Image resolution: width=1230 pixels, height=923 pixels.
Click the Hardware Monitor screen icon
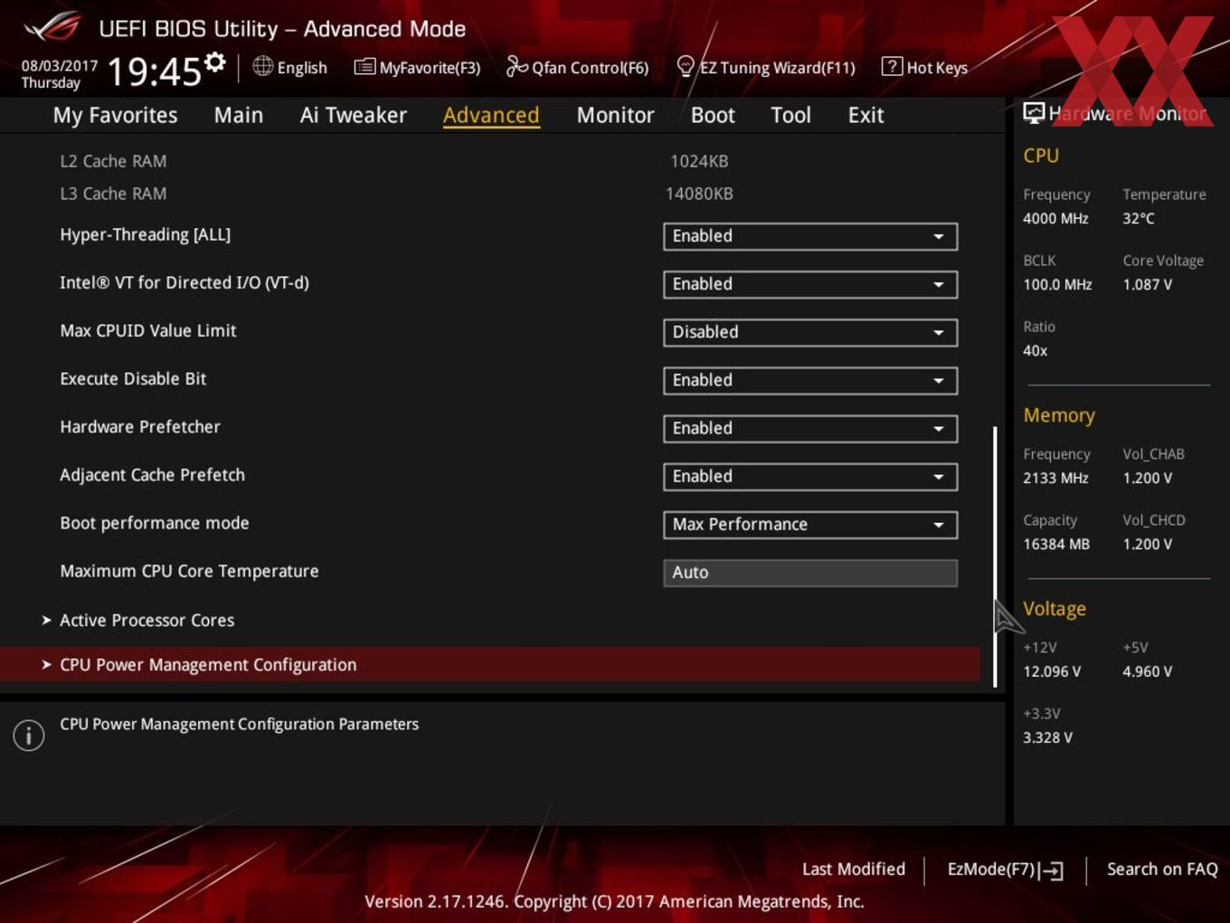click(1034, 112)
